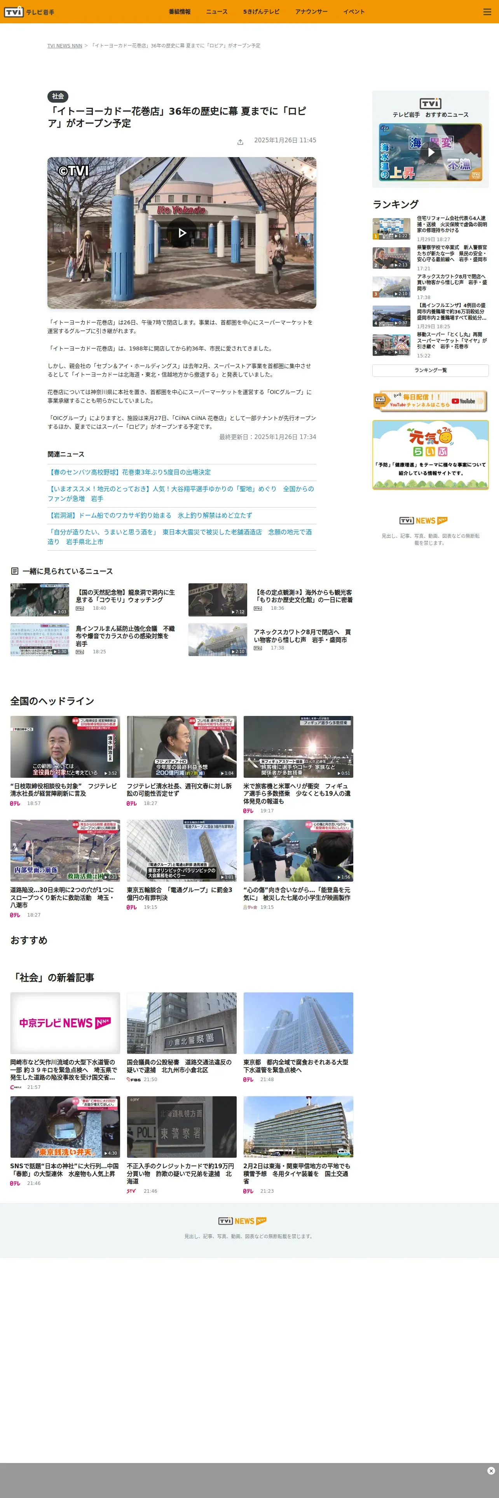This screenshot has height=1498, width=499.
Task: Open アナウンサー in top navigation
Action: click(311, 12)
